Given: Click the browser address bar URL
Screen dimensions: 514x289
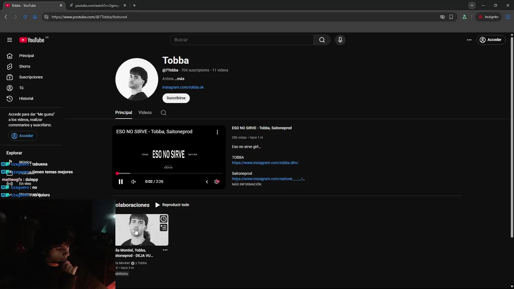Looking at the screenshot, I should pyautogui.click(x=89, y=17).
